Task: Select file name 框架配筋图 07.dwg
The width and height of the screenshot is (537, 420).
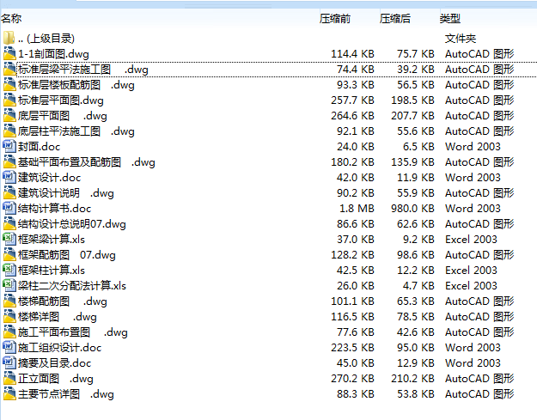Action: pyautogui.click(x=67, y=255)
